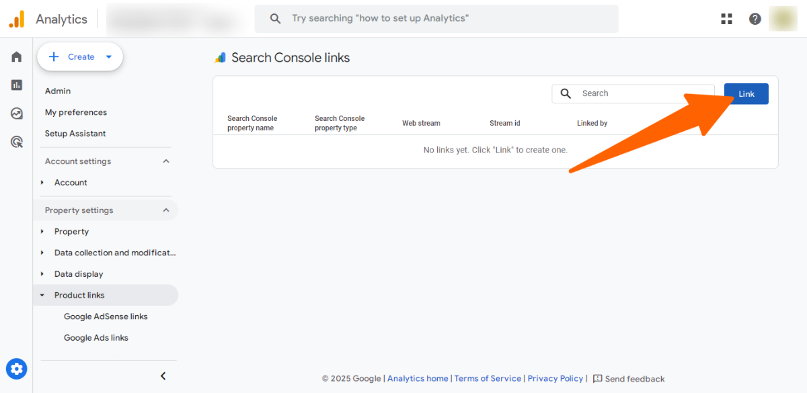Select Google Ads links

point(96,338)
